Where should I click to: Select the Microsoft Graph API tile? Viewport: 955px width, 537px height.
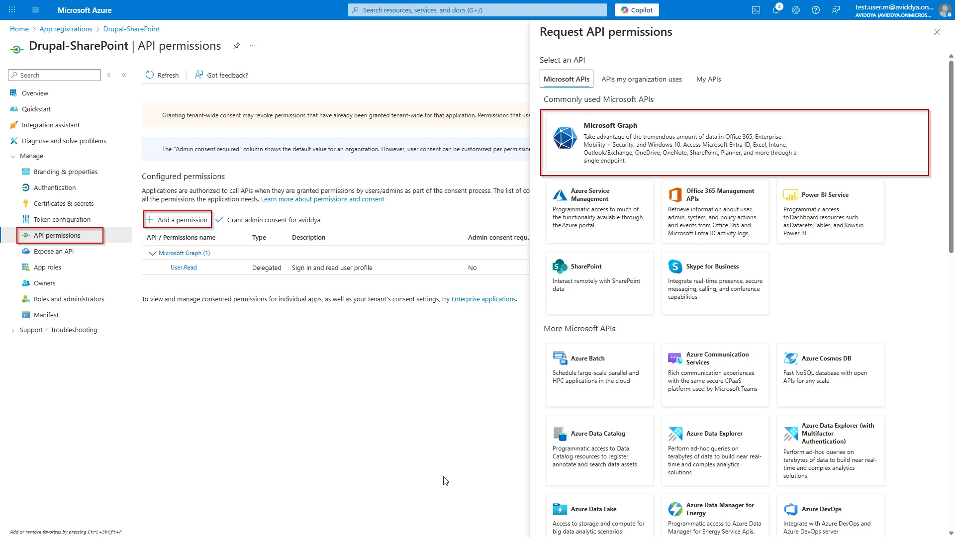coord(735,142)
